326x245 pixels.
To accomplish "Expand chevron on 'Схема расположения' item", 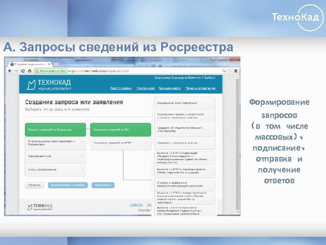I will pos(82,169).
